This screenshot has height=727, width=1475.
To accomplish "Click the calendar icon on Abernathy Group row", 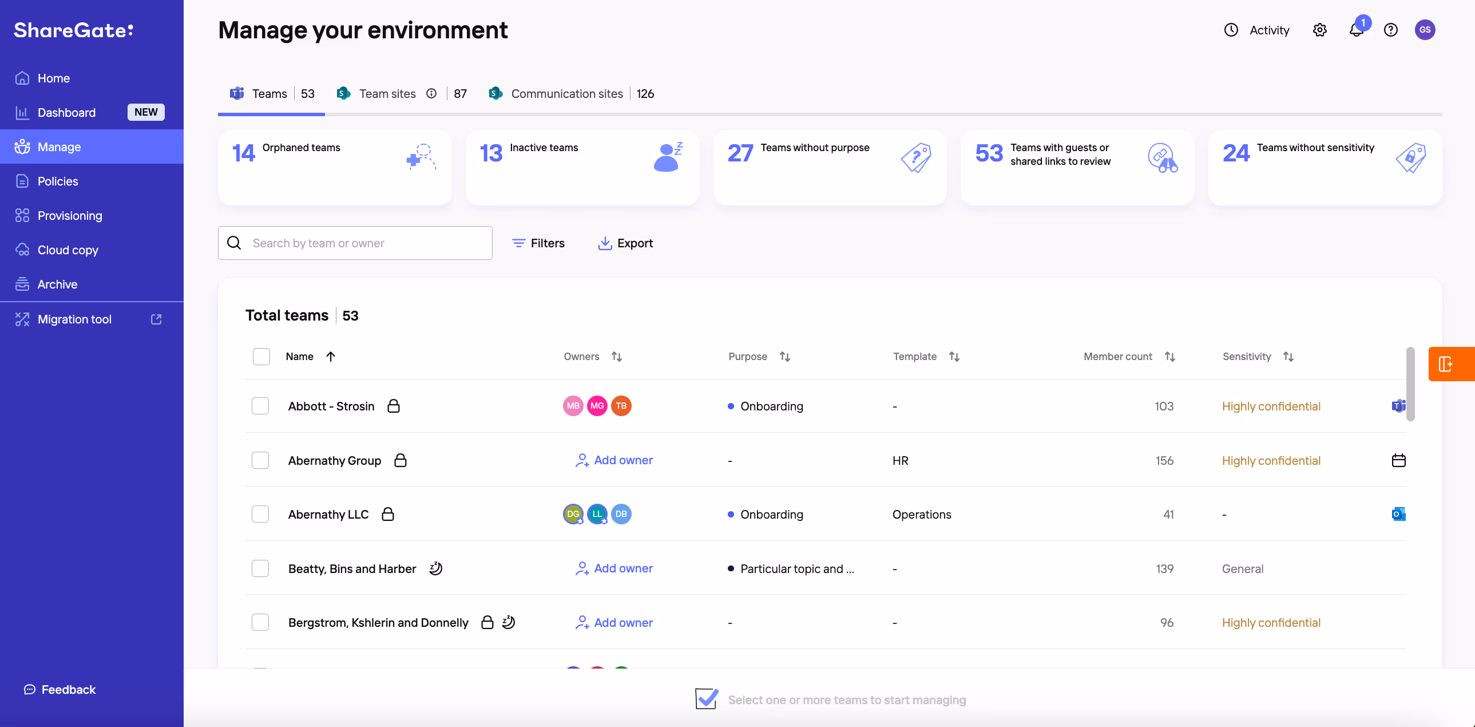I will (x=1398, y=460).
